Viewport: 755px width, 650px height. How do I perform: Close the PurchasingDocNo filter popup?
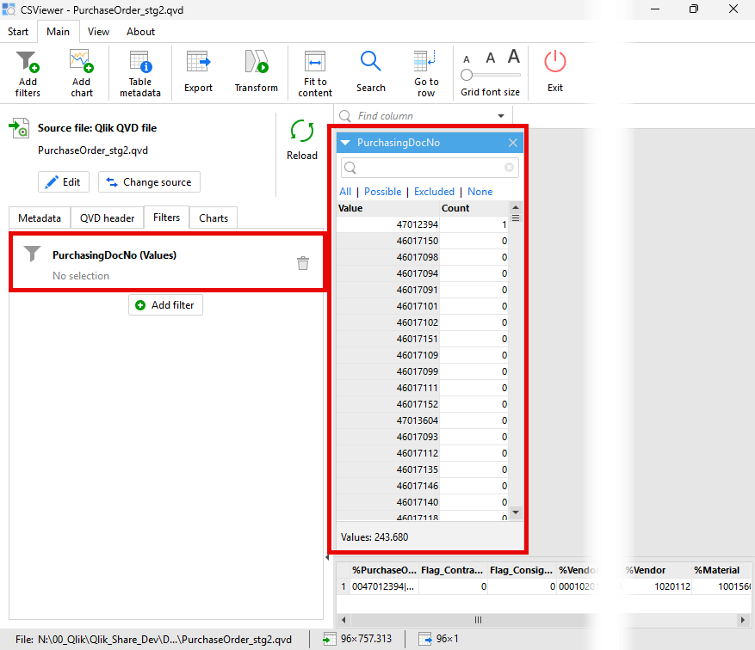point(513,143)
